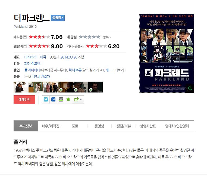This screenshot has height=179, width=207.
Task: Enlarge poster with magnifier icon
Action: 190,88
